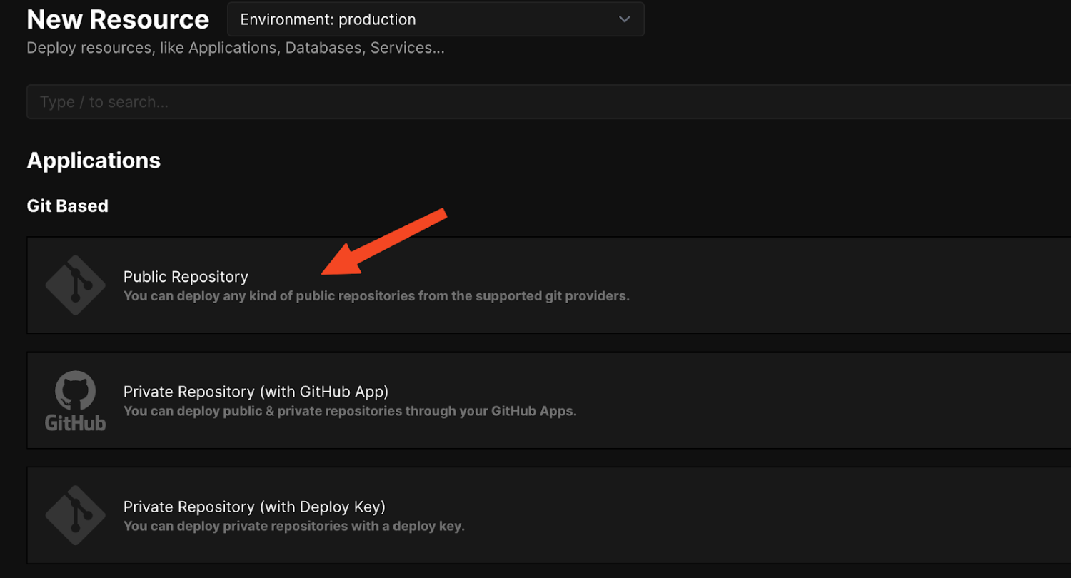Click empty space right of GitHub App description
Viewport: 1071px width, 578px height.
click(785, 400)
